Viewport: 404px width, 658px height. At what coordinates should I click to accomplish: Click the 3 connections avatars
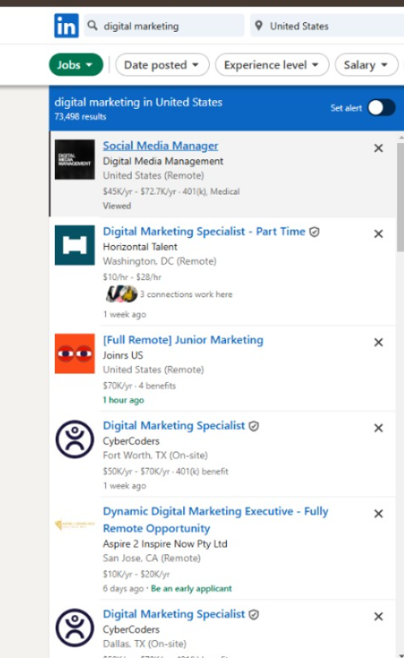coord(122,294)
